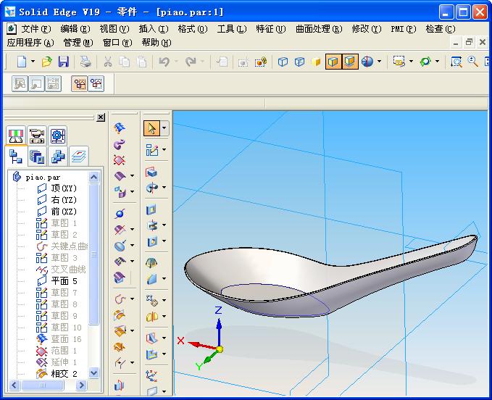This screenshot has width=492, height=400.
Task: Click the Revolved Protrusion icon
Action: click(152, 188)
